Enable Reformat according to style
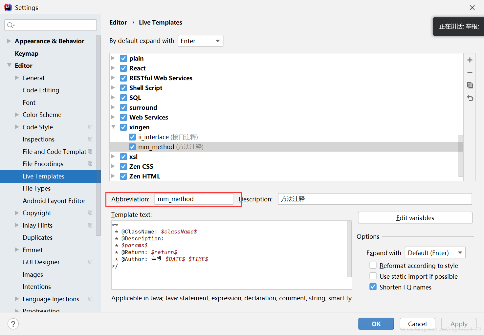Screen dimensions: 484x335 (373, 265)
